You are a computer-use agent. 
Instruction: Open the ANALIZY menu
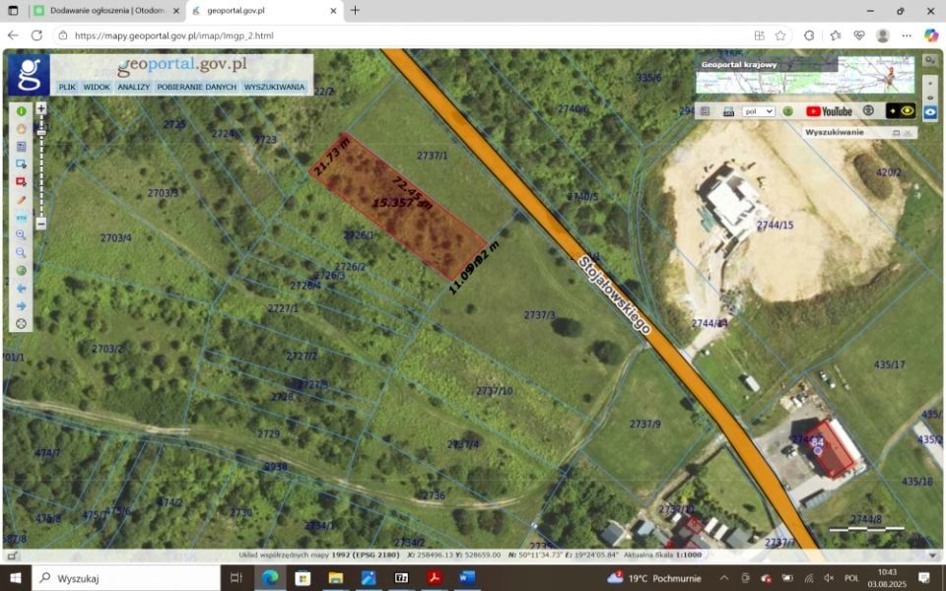[133, 87]
